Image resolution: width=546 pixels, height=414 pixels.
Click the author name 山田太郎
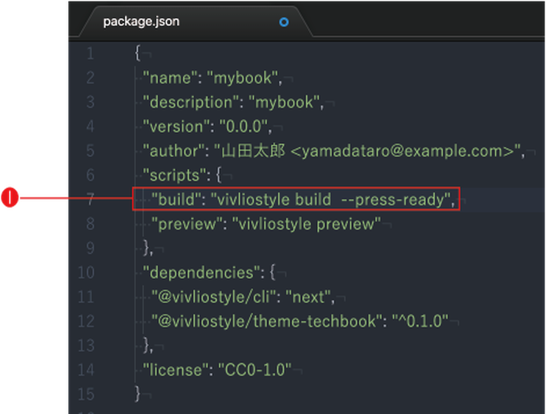click(253, 151)
